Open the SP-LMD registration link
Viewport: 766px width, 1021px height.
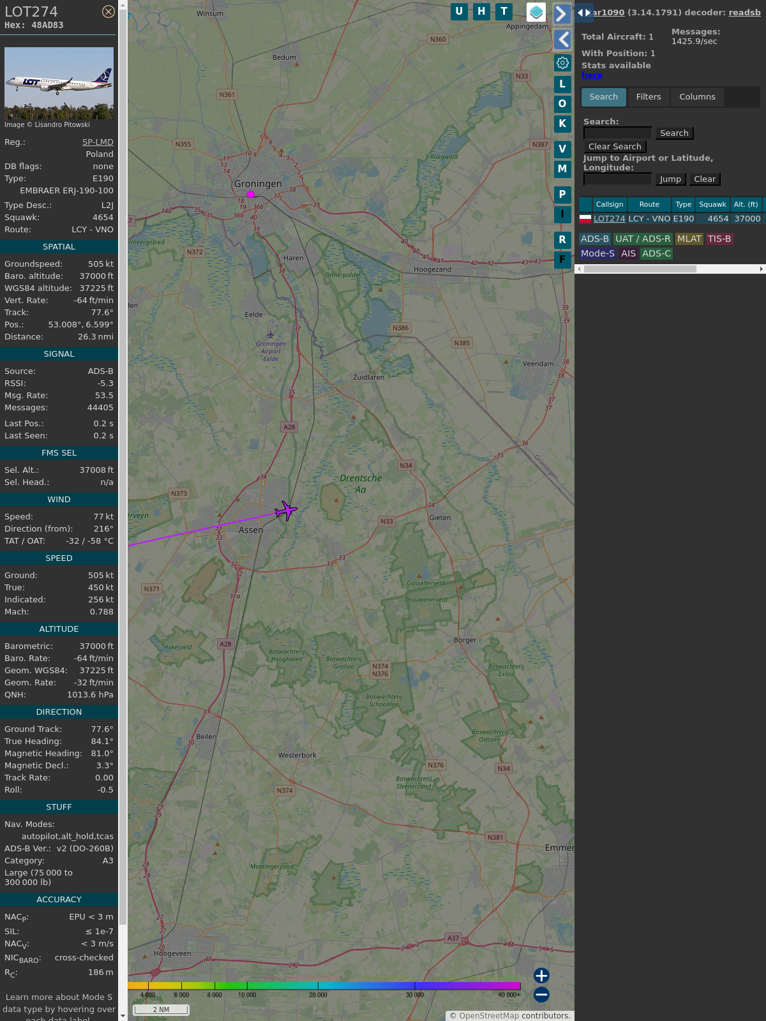98,142
